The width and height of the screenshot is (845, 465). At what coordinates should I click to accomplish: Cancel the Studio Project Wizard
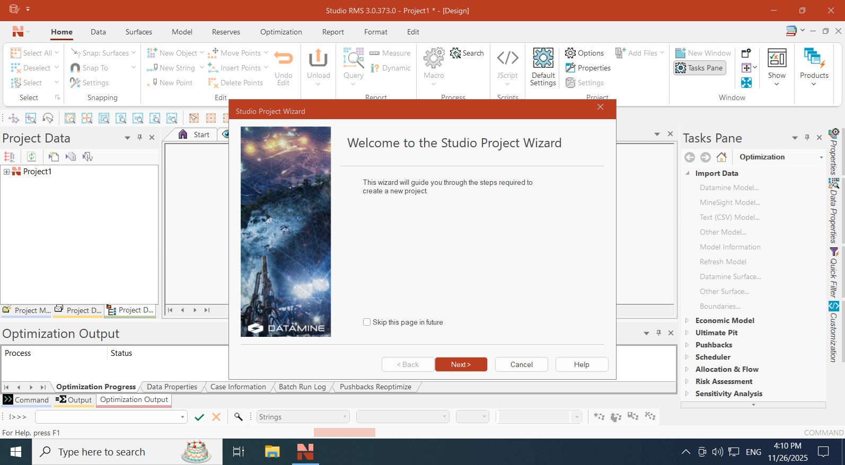(x=521, y=364)
